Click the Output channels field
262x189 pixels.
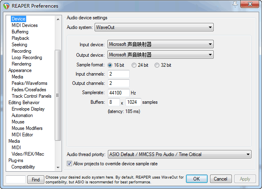119,83
